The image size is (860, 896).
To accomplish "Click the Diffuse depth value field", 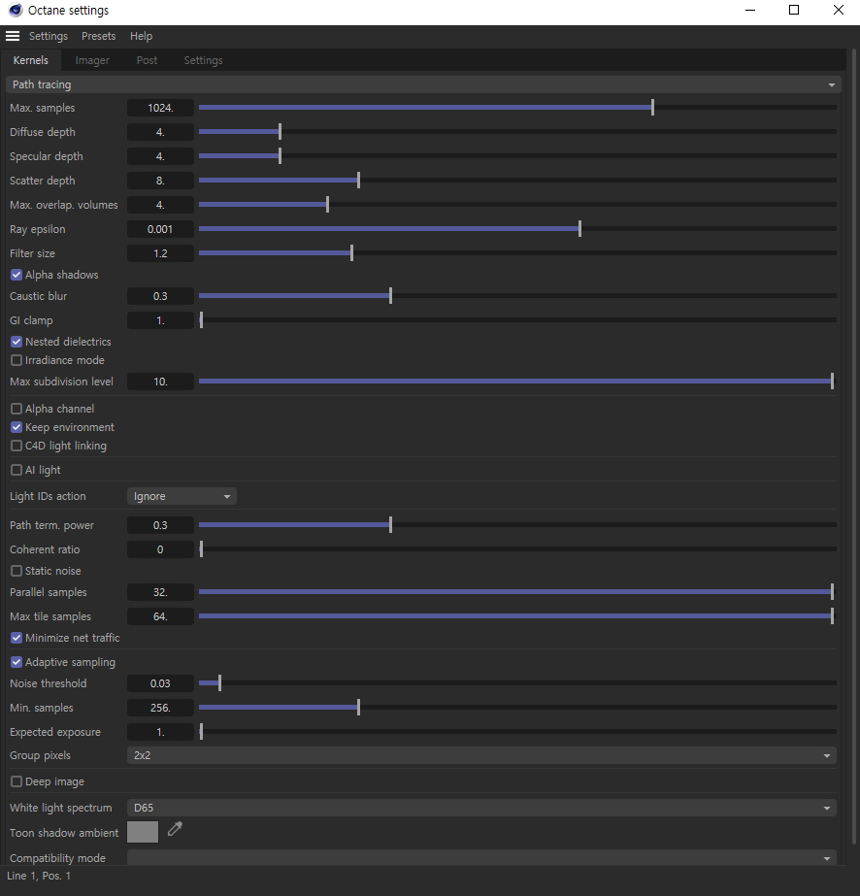I will 160,132.
